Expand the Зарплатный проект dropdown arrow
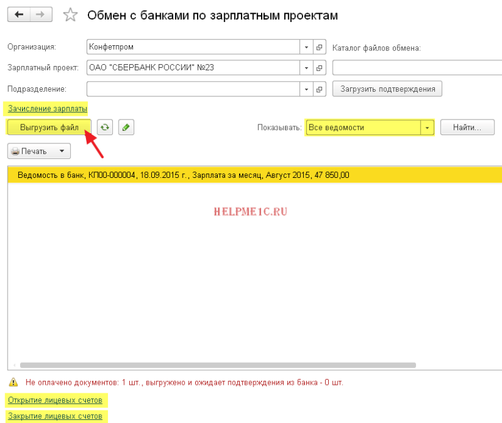Viewport: 502px width, 423px height. point(306,68)
